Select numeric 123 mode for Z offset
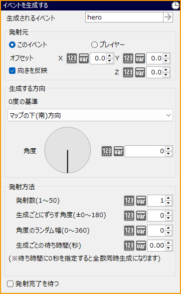This screenshot has height=294, width=181. (x=128, y=72)
